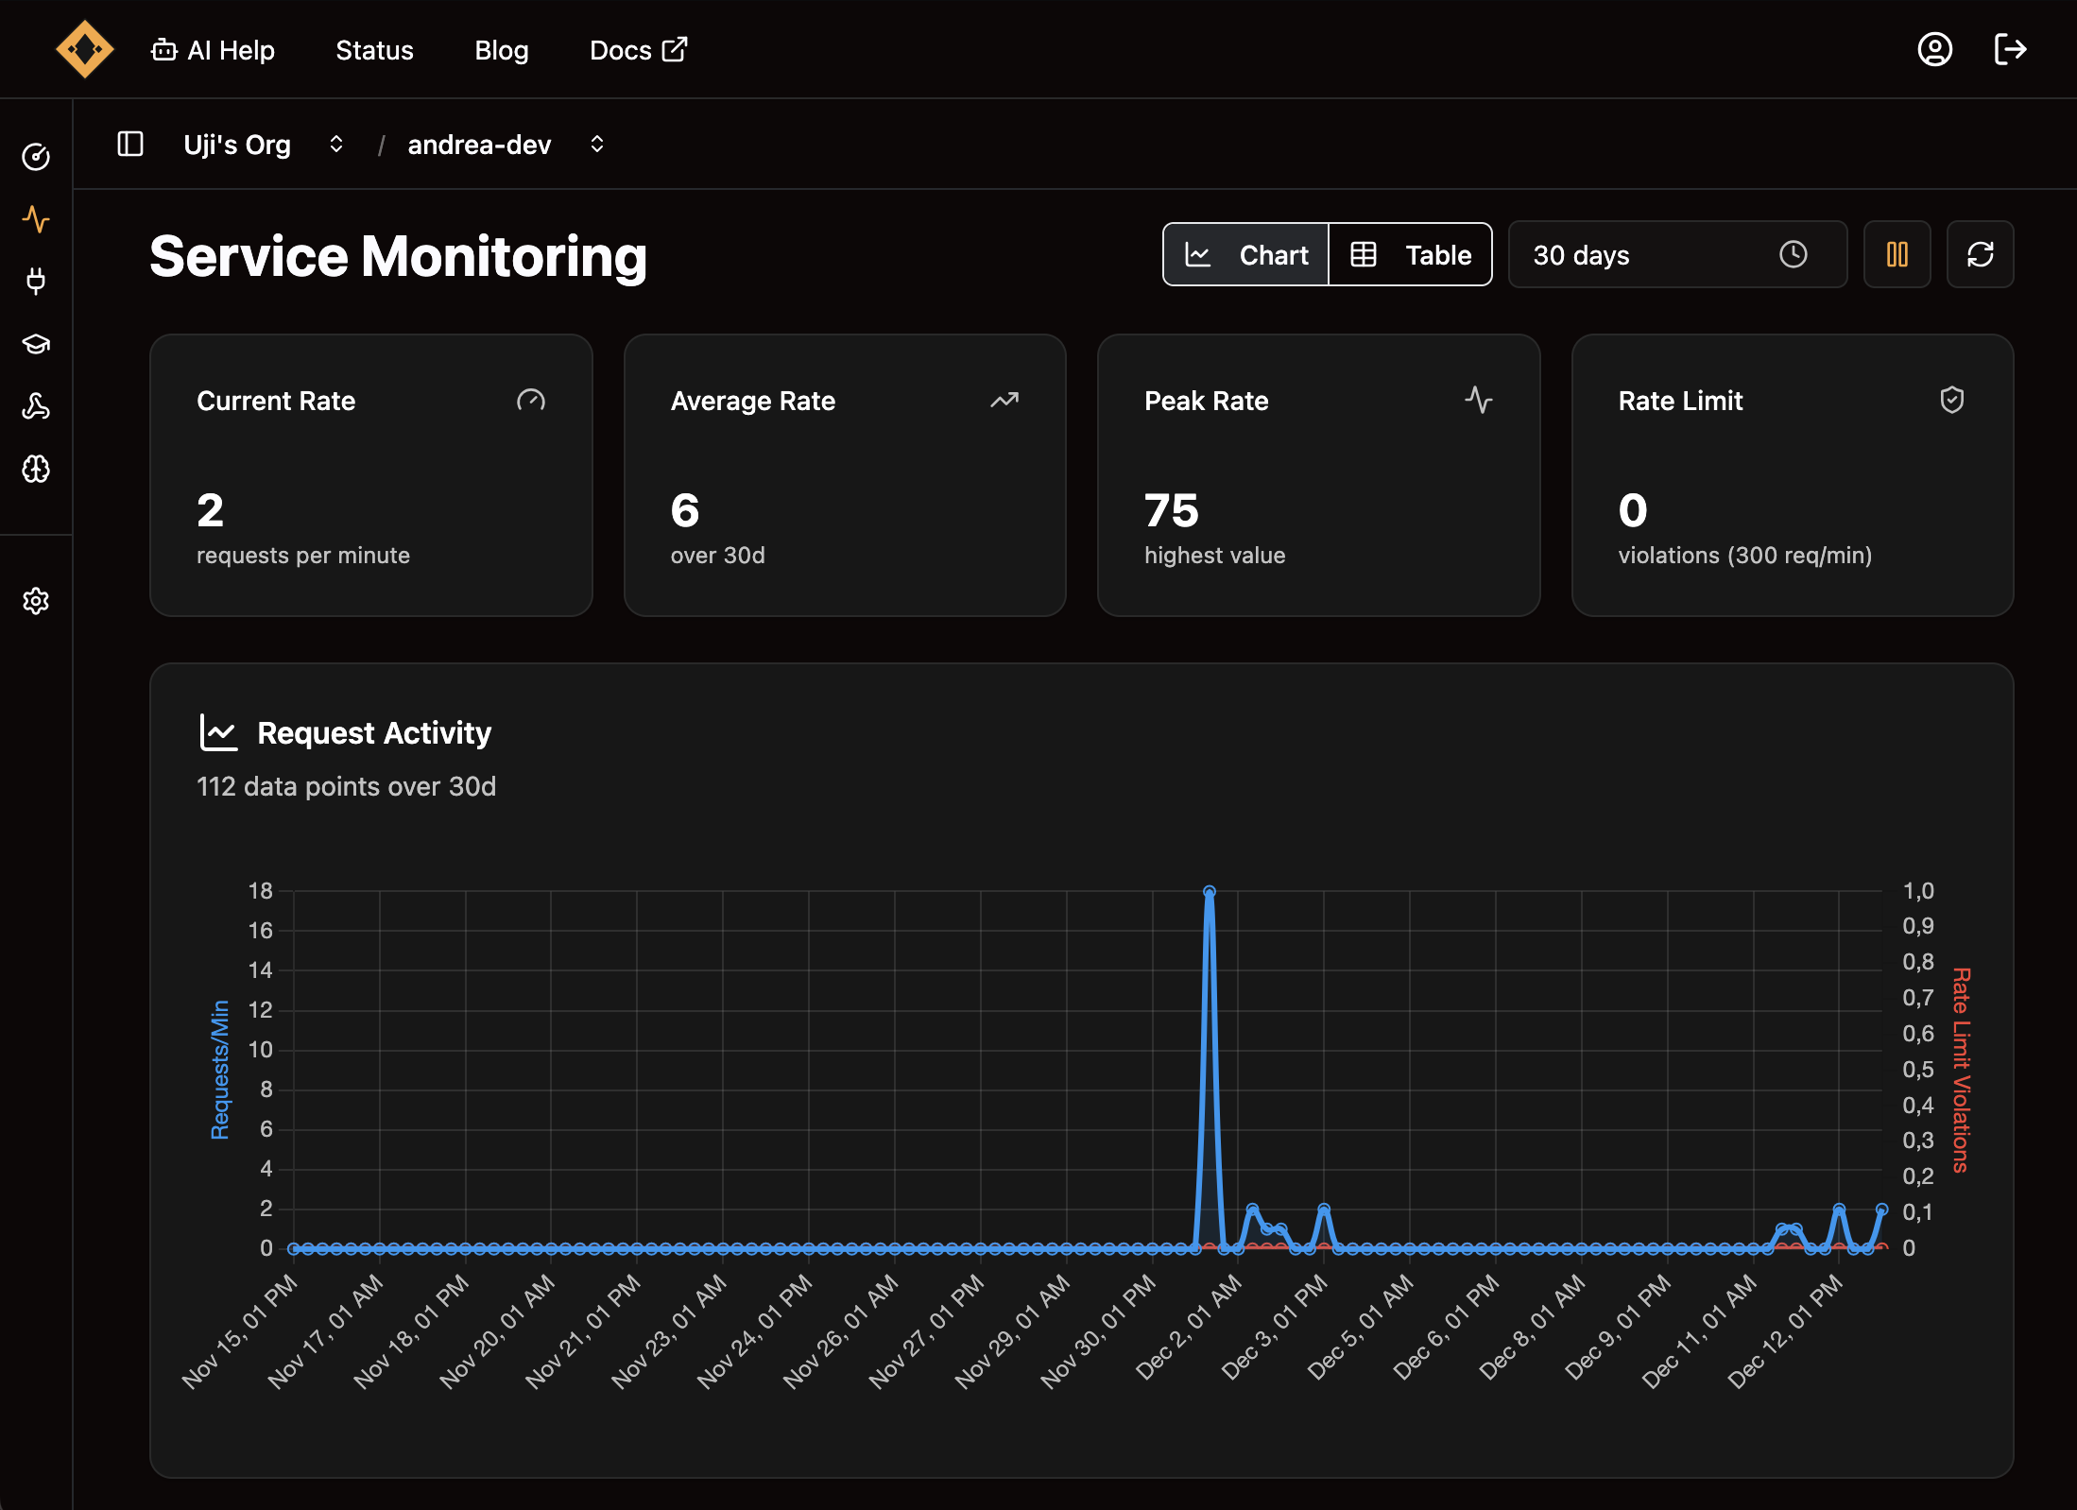Open the webhook sidebar icon
The height and width of the screenshot is (1510, 2077).
pyautogui.click(x=36, y=406)
